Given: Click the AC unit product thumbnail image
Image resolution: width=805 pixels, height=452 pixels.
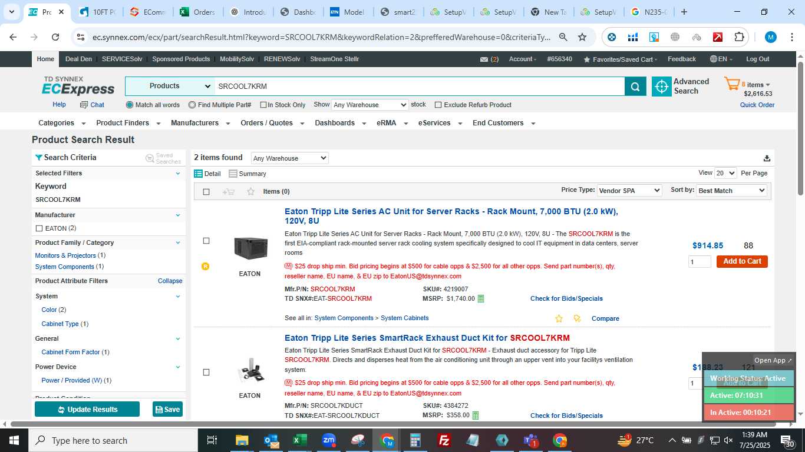Looking at the screenshot, I should 250,248.
